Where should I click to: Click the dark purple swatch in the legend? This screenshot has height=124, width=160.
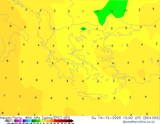click(x=15, y=121)
